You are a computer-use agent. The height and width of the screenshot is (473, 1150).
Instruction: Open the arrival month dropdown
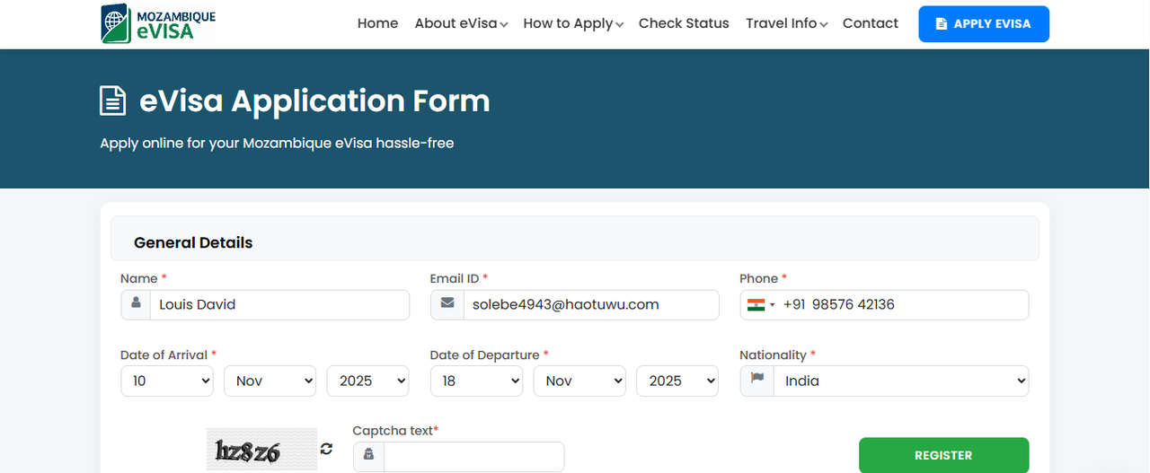point(270,381)
